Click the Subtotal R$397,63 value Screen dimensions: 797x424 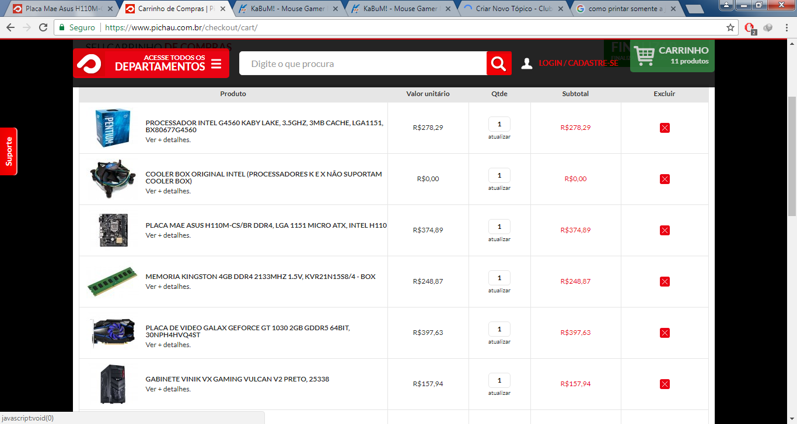(x=575, y=333)
